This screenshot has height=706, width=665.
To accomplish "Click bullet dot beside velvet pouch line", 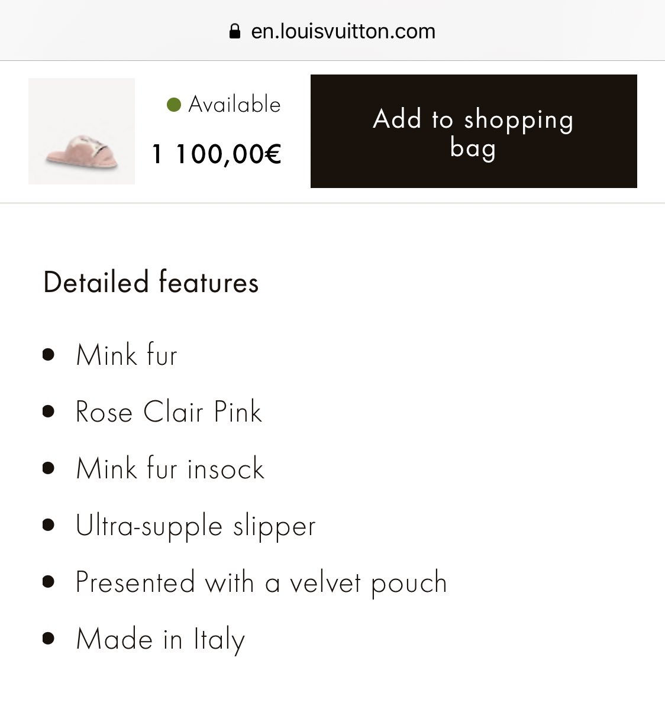I will [49, 582].
